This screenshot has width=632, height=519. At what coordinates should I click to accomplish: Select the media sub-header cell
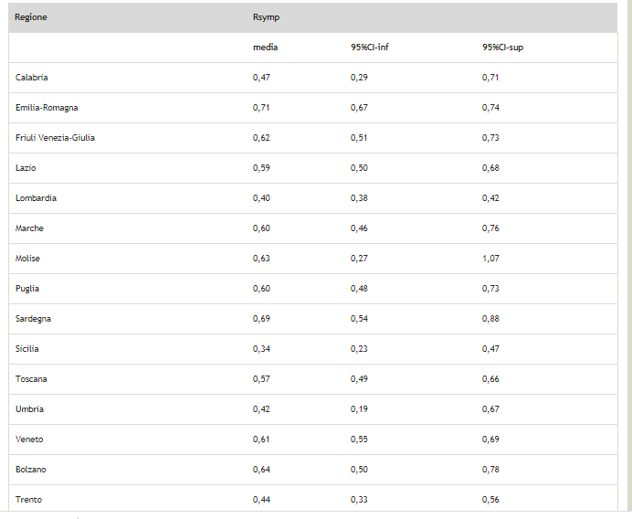[x=265, y=48]
